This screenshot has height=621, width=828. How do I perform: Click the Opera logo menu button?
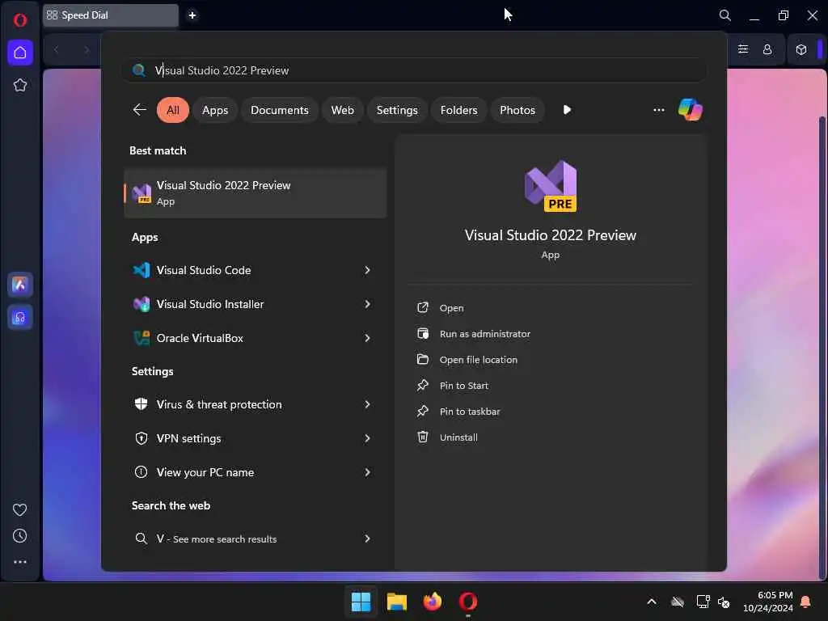pos(20,20)
